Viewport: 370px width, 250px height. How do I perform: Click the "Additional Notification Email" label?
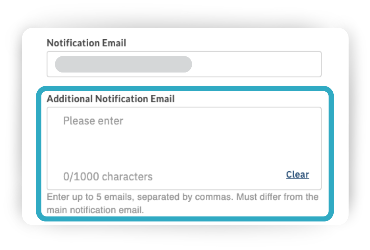pos(111,99)
